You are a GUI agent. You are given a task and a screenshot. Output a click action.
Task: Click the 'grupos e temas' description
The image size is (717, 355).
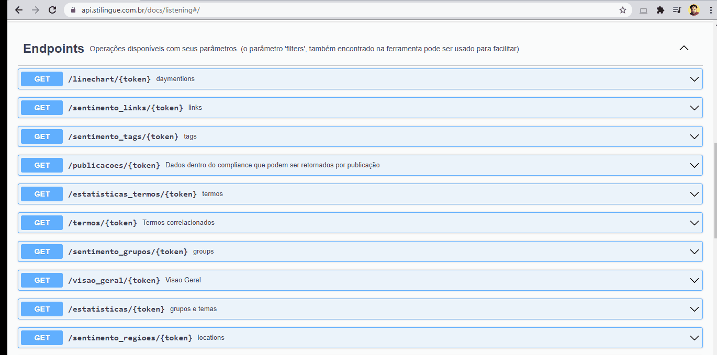coord(193,309)
